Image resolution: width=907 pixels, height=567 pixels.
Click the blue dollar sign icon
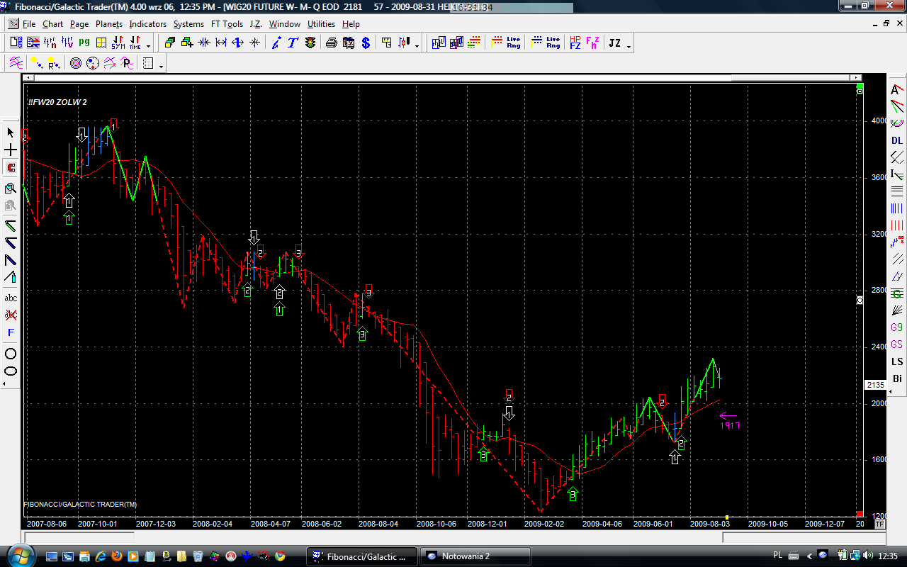[366, 43]
